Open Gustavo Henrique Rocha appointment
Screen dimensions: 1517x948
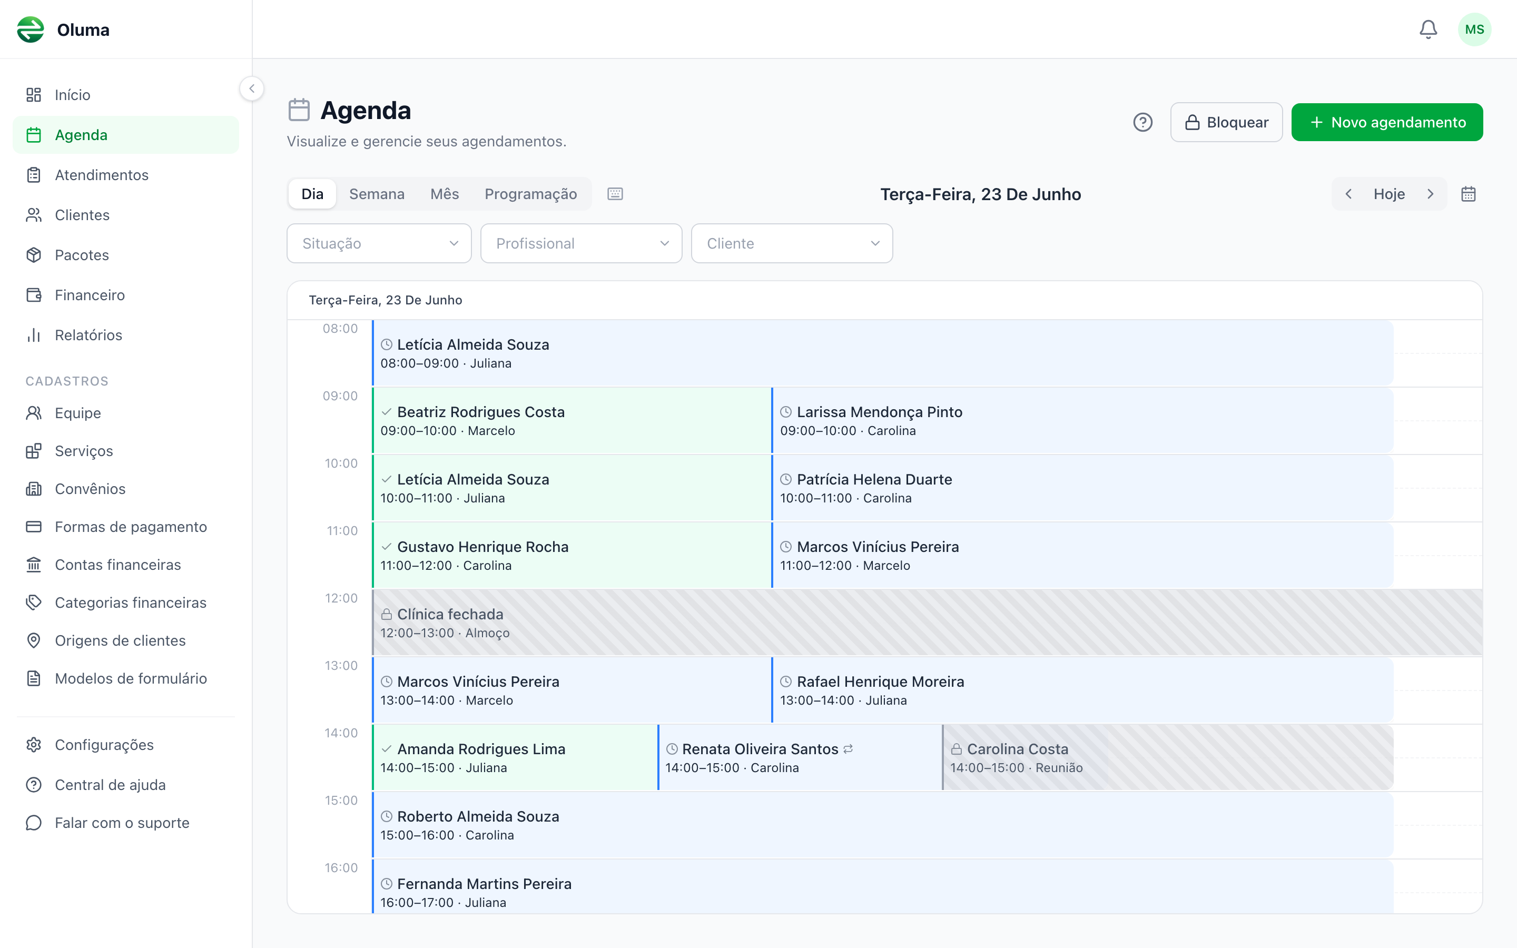[571, 556]
